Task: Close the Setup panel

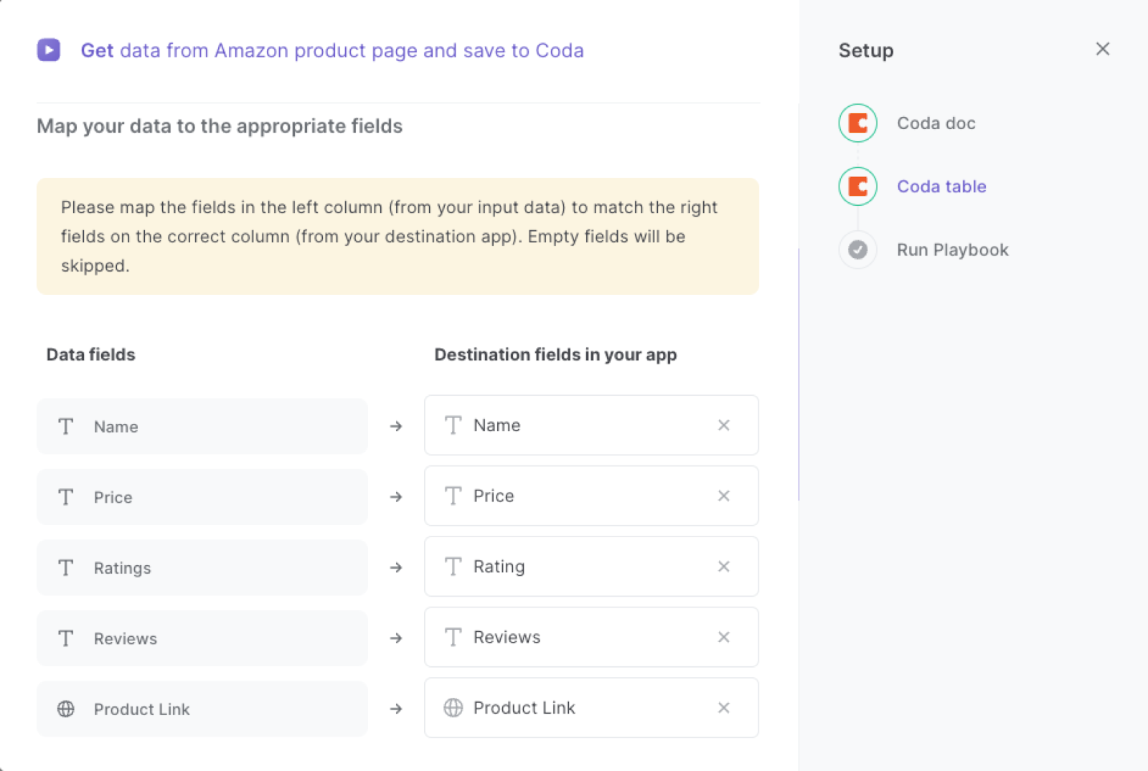Action: tap(1103, 49)
